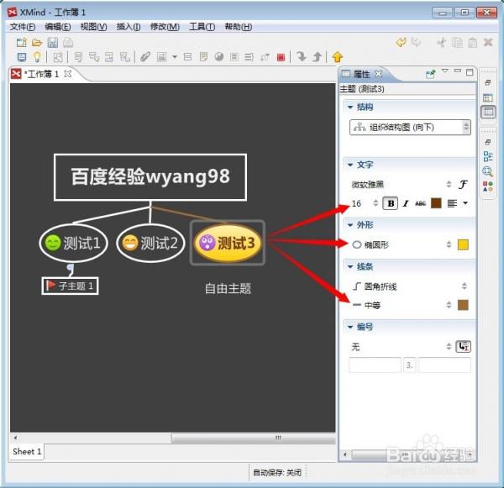Toggle italic text formatting
Image resolution: width=504 pixels, height=488 pixels.
[406, 203]
